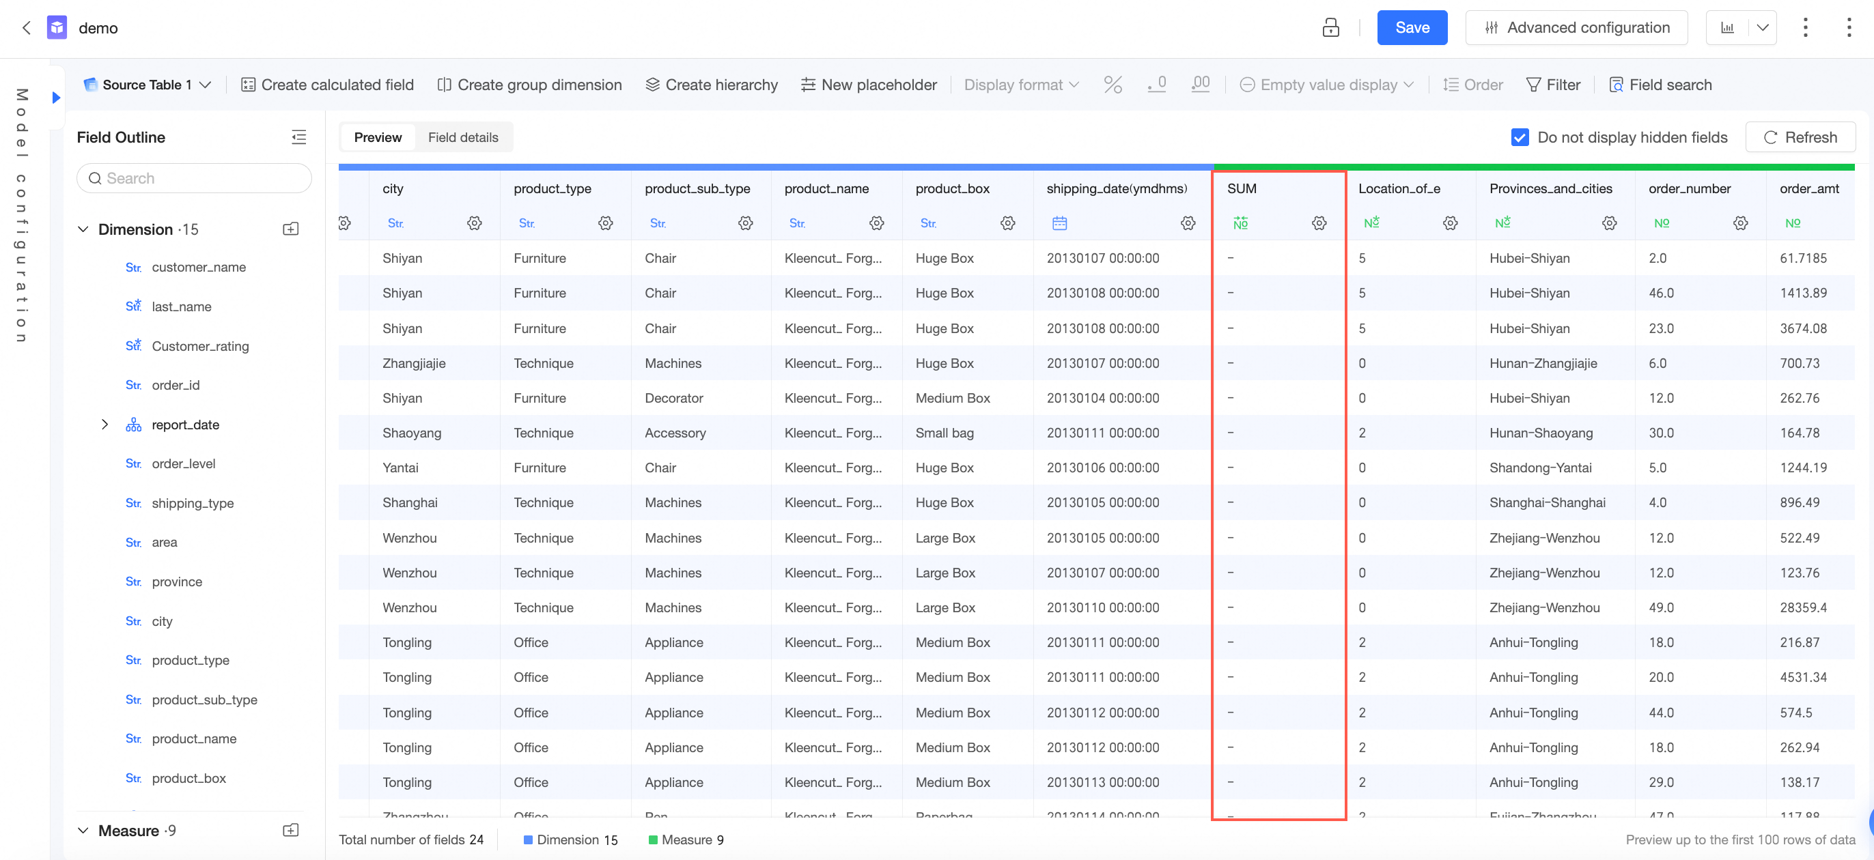
Task: Expand the side panel with blue triangle
Action: pyautogui.click(x=56, y=98)
